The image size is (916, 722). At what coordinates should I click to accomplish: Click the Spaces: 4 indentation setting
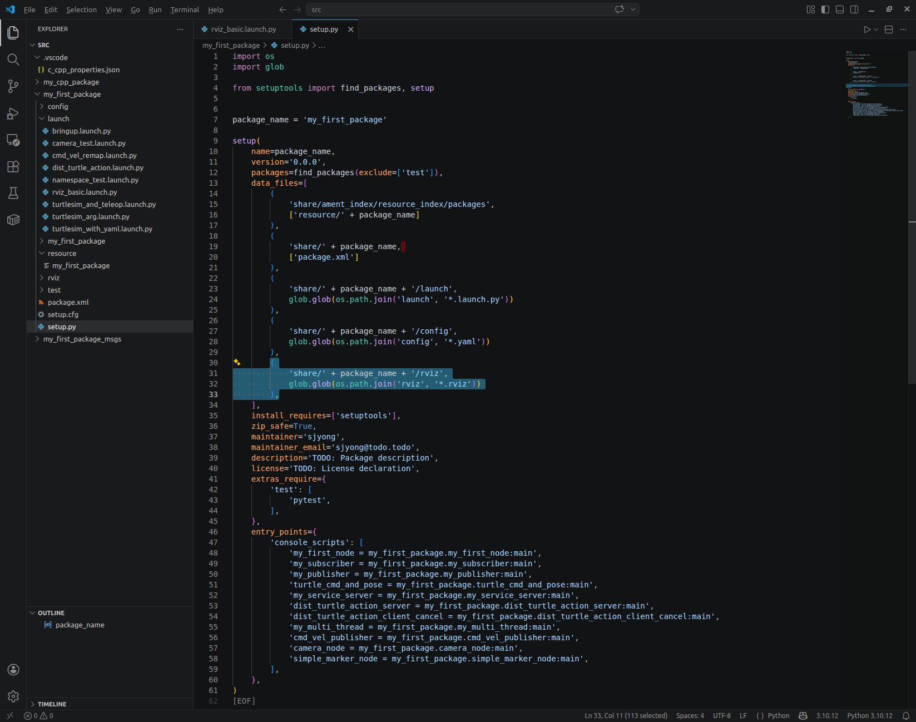[x=690, y=716]
